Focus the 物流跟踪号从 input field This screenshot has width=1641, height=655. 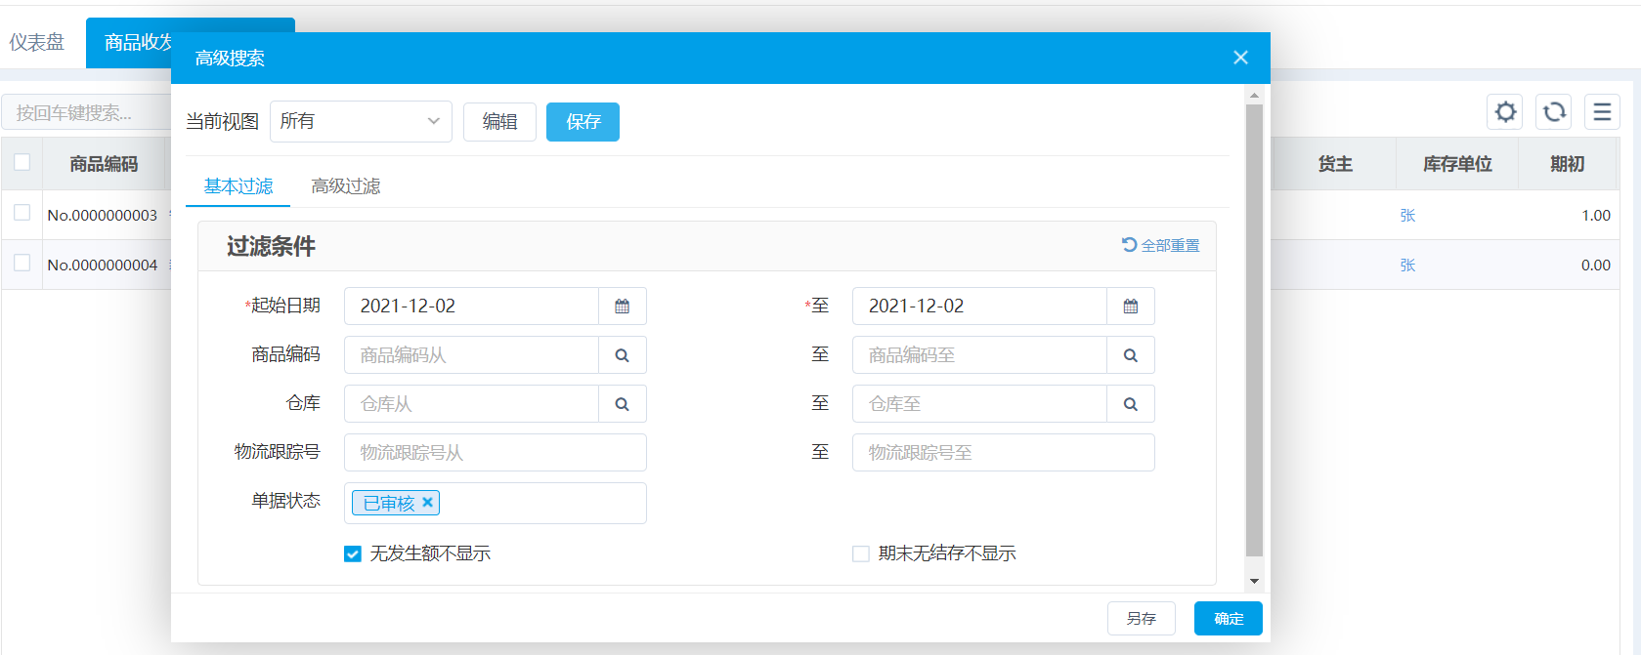click(x=496, y=453)
